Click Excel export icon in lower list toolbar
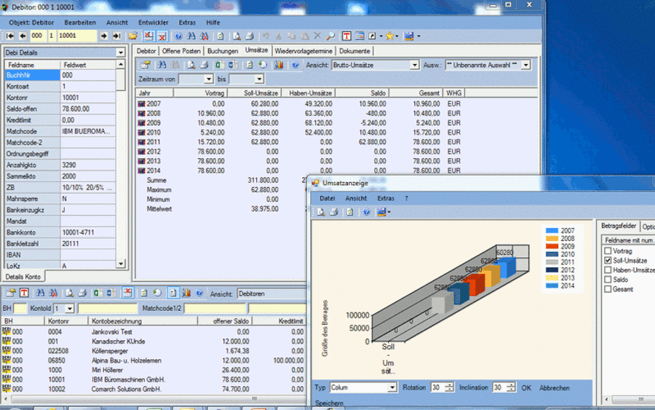Image resolution: width=655 pixels, height=410 pixels. pyautogui.click(x=98, y=293)
